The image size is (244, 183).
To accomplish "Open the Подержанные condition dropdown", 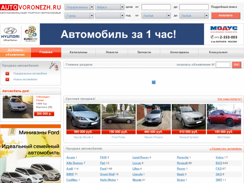I will click(x=79, y=7).
